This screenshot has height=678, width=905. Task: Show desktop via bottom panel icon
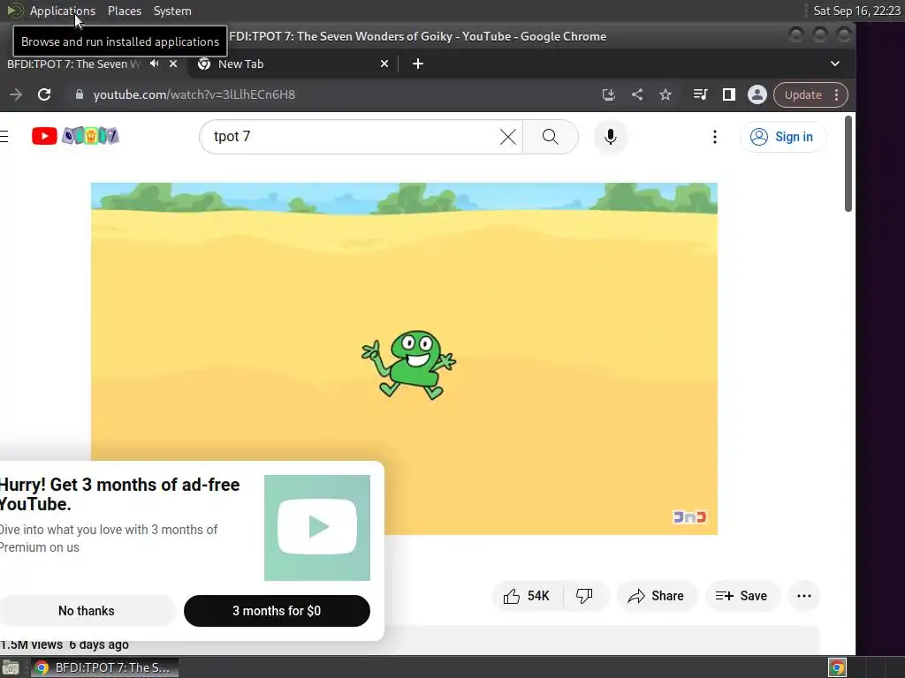pyautogui.click(x=11, y=667)
